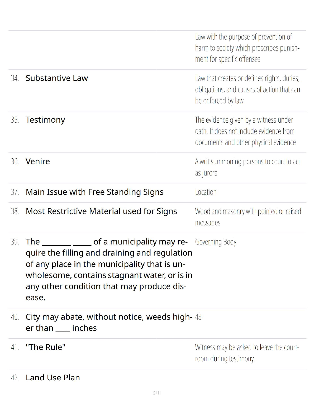Click the page indicator "5 / 11"
The width and height of the screenshot is (314, 407).
[157, 393]
